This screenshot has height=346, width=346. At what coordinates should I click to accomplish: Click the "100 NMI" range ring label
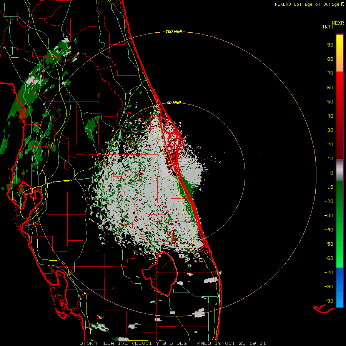coord(174,32)
